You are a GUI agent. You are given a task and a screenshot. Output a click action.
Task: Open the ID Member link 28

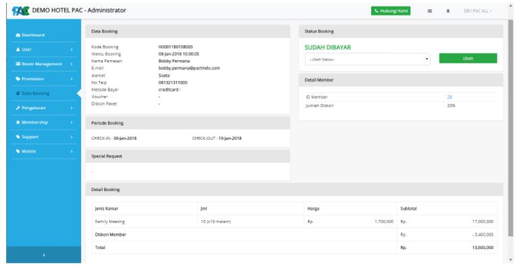tap(449, 97)
